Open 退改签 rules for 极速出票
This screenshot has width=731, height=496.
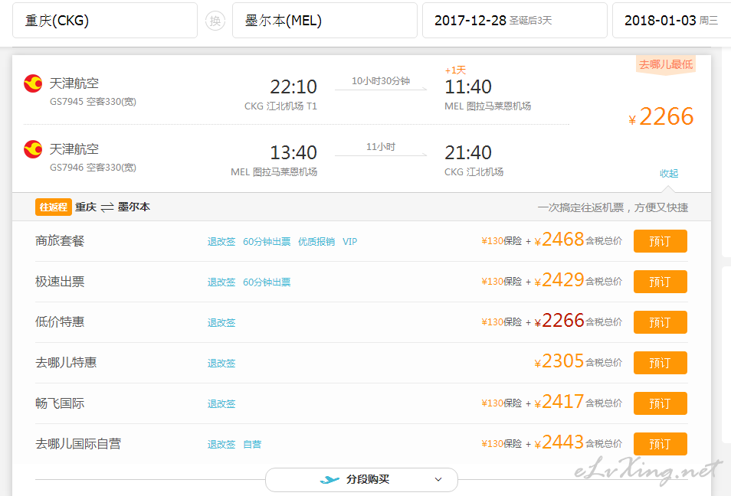[221, 282]
